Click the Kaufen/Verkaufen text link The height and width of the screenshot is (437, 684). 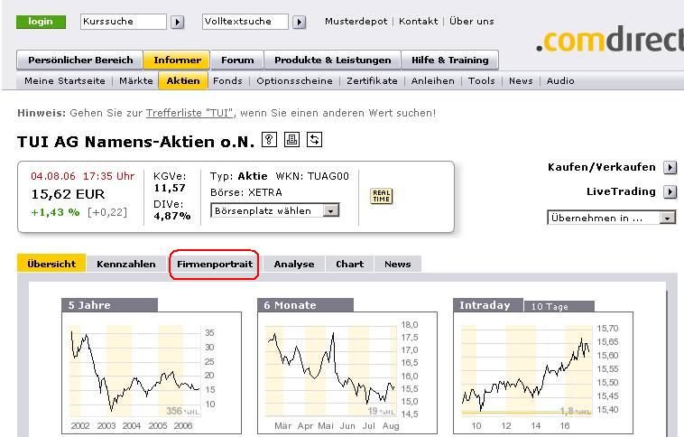(602, 167)
